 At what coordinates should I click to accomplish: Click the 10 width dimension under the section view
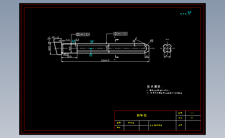(166, 56)
